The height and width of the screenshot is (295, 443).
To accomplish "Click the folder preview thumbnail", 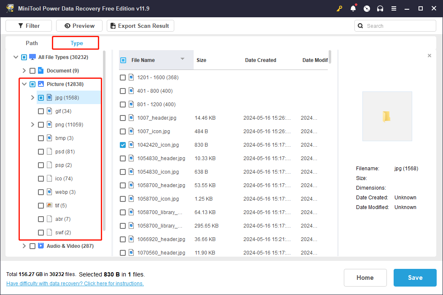I will 387,116.
